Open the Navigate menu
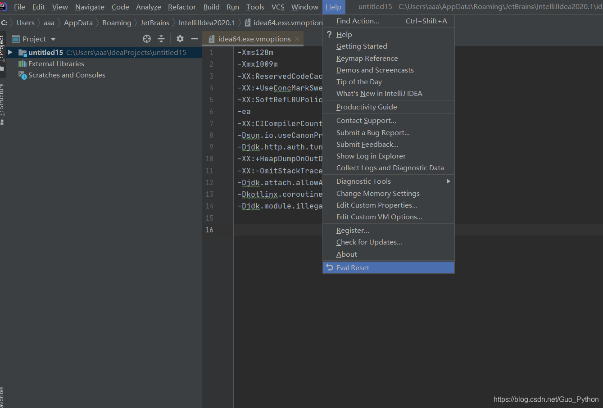Screen dimensions: 603x408 tap(90, 7)
